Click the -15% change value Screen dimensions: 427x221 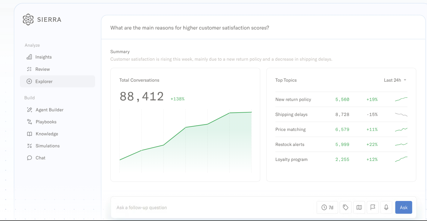372,114
